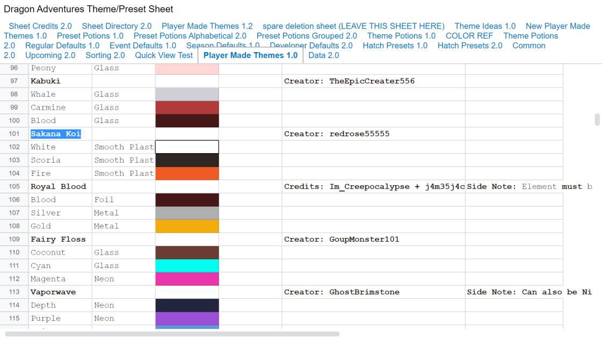
Task: Open the Sheet Credits 2.0 tab
Action: (40, 26)
